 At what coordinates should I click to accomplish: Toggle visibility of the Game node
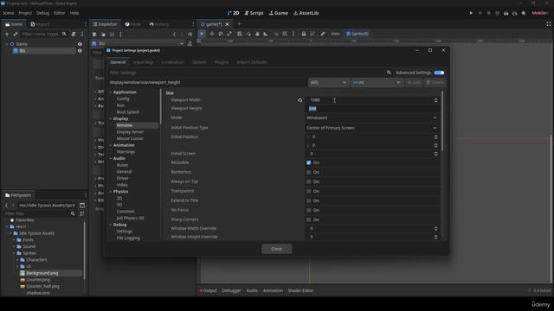pos(80,44)
